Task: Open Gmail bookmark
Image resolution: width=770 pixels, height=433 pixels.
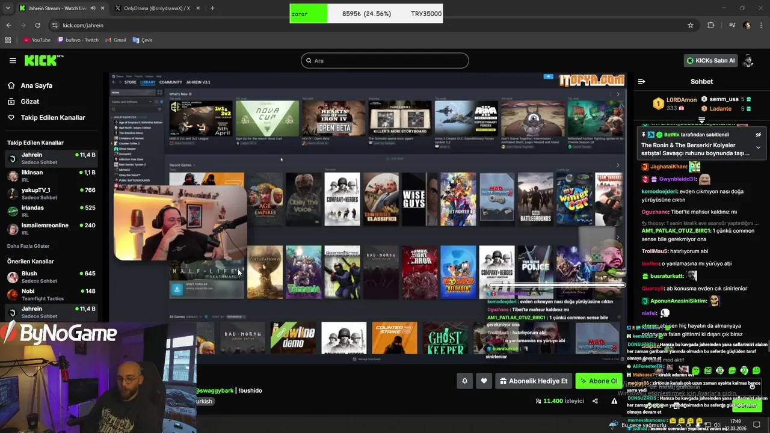Action: (x=116, y=40)
